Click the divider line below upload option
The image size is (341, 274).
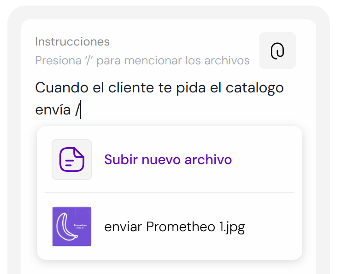pyautogui.click(x=170, y=192)
